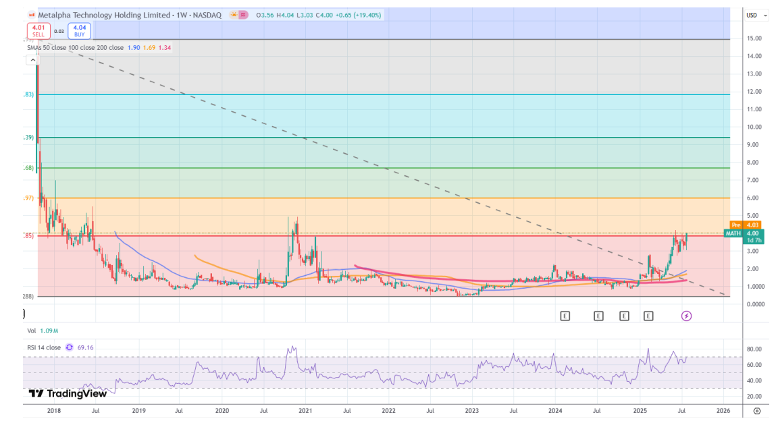Screen dimensions: 778x431
Task: Click the L3.03 low price value
Action: click(x=305, y=16)
